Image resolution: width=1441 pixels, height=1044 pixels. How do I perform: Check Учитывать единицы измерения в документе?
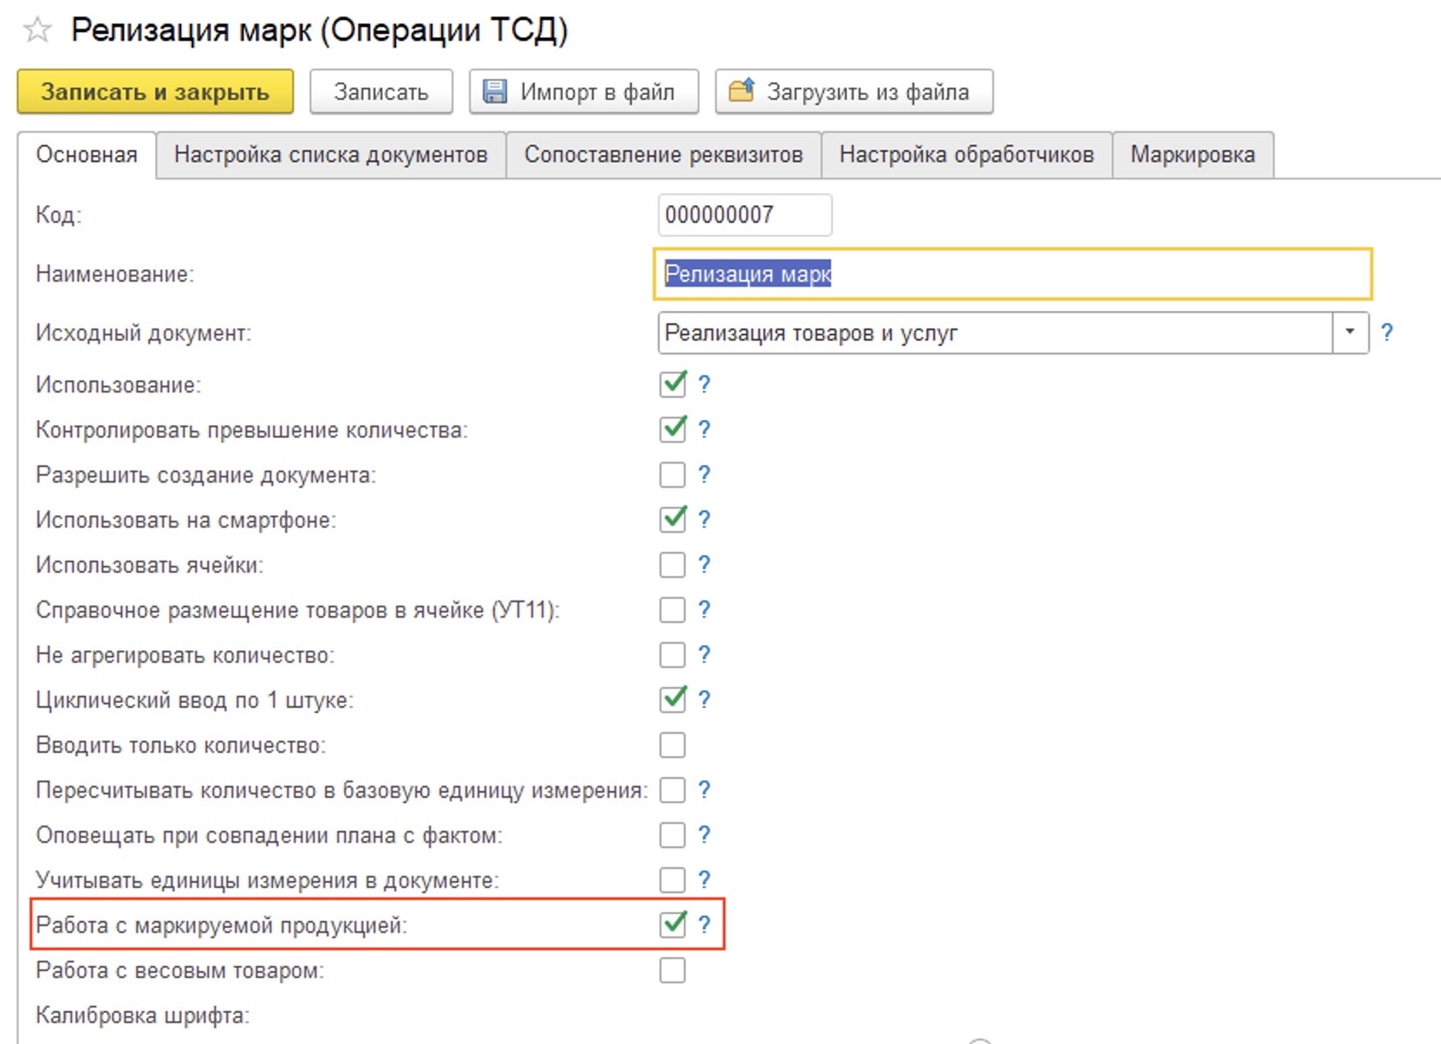[672, 880]
